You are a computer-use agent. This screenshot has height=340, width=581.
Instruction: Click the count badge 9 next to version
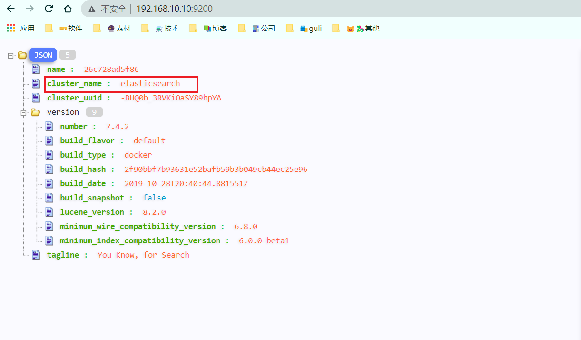point(94,112)
